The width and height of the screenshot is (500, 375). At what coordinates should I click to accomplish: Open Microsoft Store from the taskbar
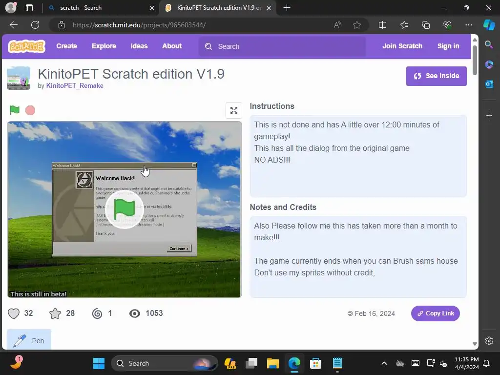315,363
